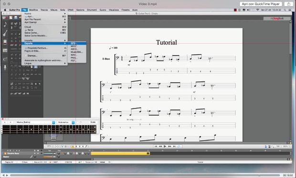296x178 pixels.
Task: Open the chord panel icon above the microphone
Action: [x=5, y=59]
